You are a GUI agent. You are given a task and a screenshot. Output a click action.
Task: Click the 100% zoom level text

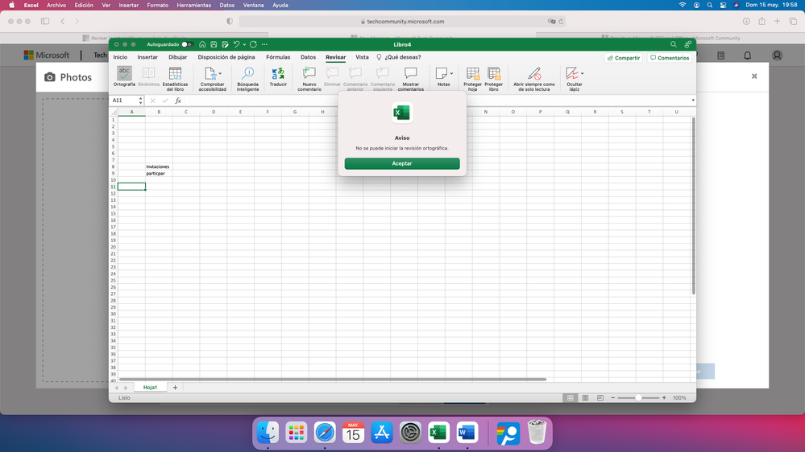pos(679,397)
